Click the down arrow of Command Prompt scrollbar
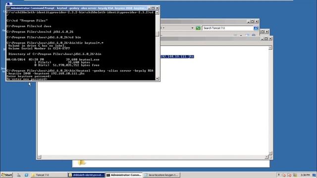This screenshot has height=178, width=317. [158, 79]
